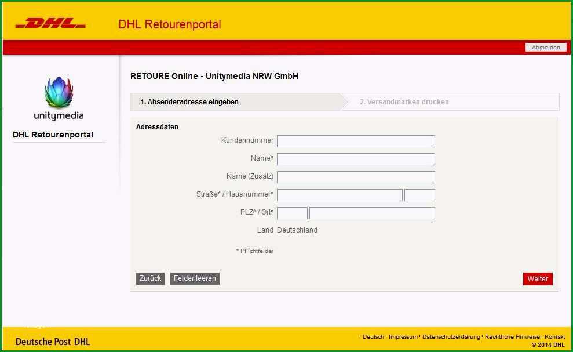The width and height of the screenshot is (573, 352).
Task: Switch language via the Deutsch link
Action: pos(373,336)
